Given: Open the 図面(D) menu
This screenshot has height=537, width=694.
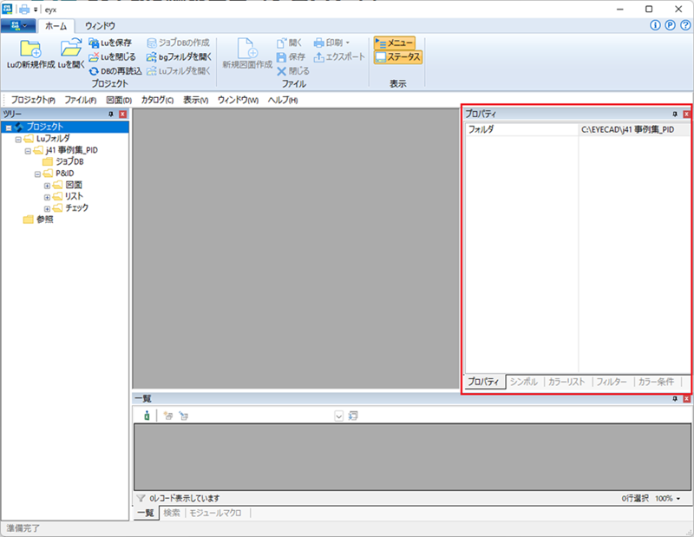Looking at the screenshot, I should [x=119, y=100].
